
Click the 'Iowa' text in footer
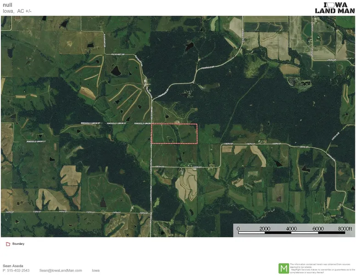click(95, 270)
